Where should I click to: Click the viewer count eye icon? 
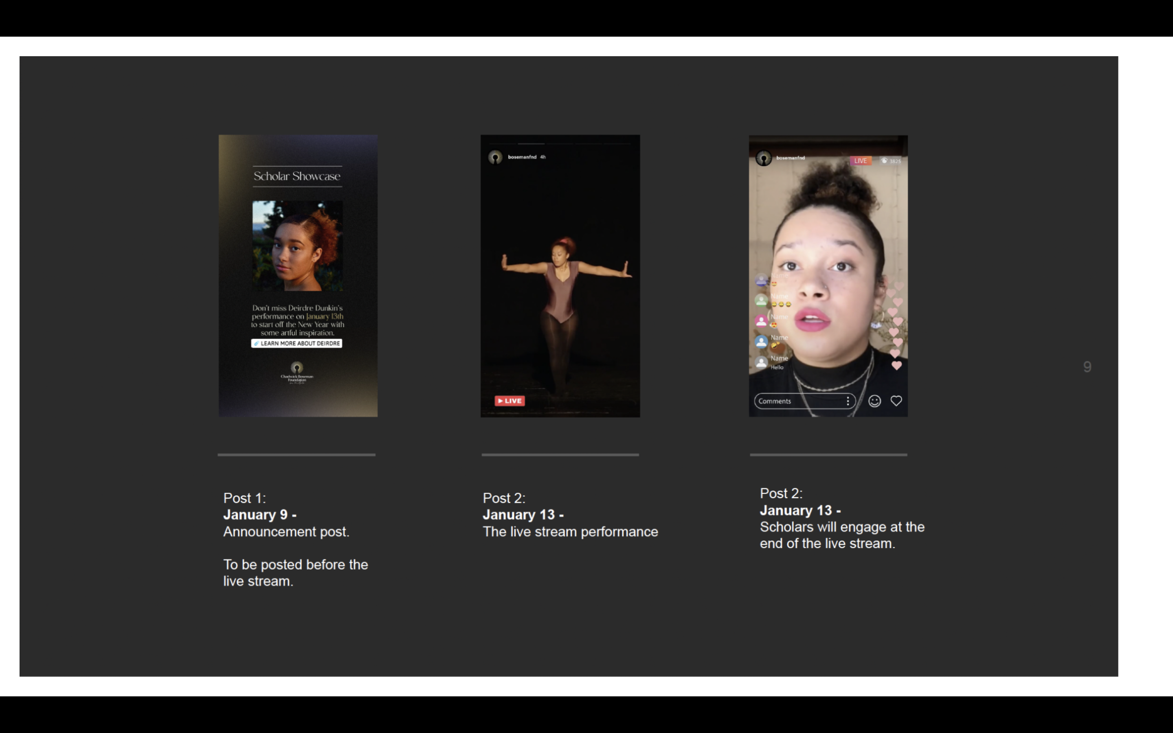[884, 160]
